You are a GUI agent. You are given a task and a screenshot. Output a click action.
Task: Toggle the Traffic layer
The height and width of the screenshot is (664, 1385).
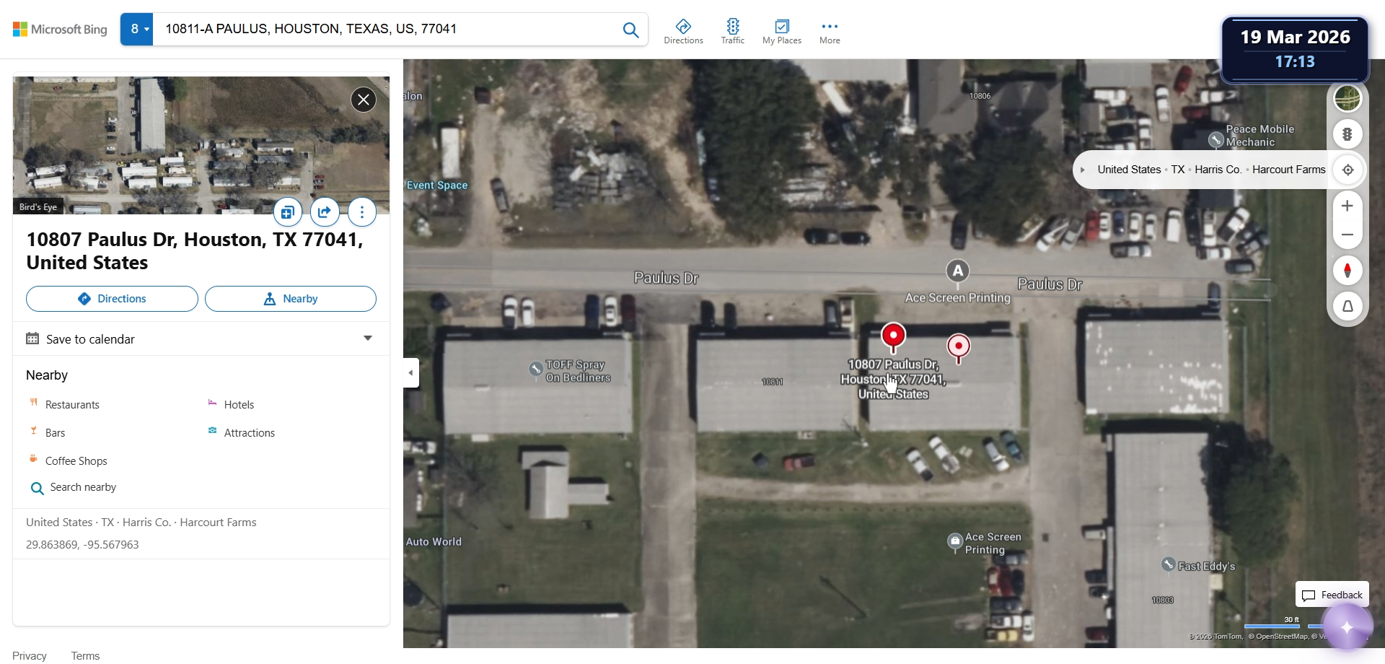pyautogui.click(x=732, y=32)
